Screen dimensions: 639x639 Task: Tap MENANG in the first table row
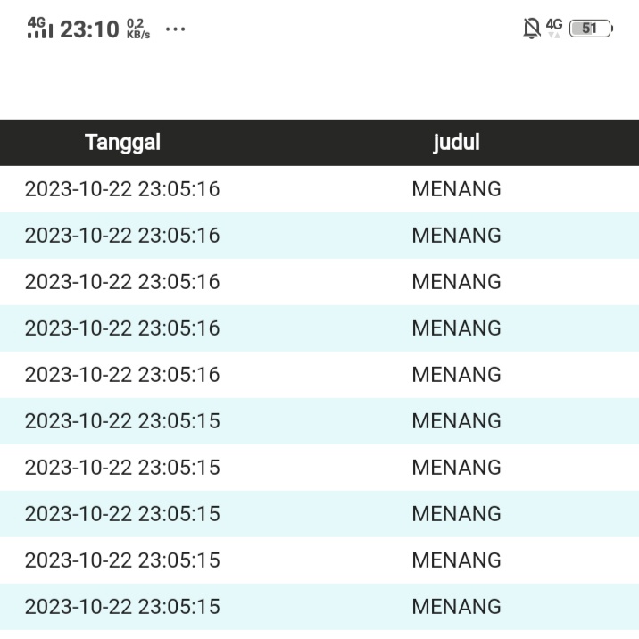pyautogui.click(x=456, y=189)
